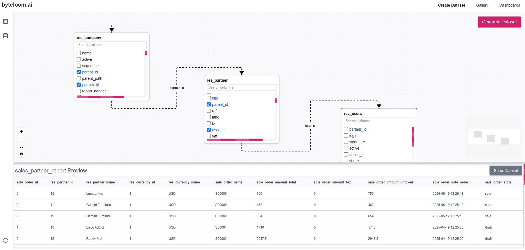This screenshot has height=250, width=525.
Task: Open the Create Dataset tab
Action: [452, 5]
